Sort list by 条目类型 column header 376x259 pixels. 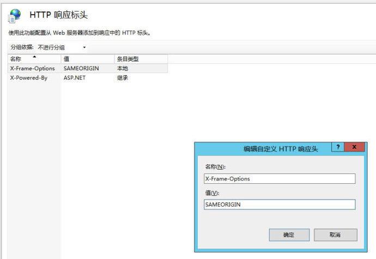pyautogui.click(x=141, y=59)
